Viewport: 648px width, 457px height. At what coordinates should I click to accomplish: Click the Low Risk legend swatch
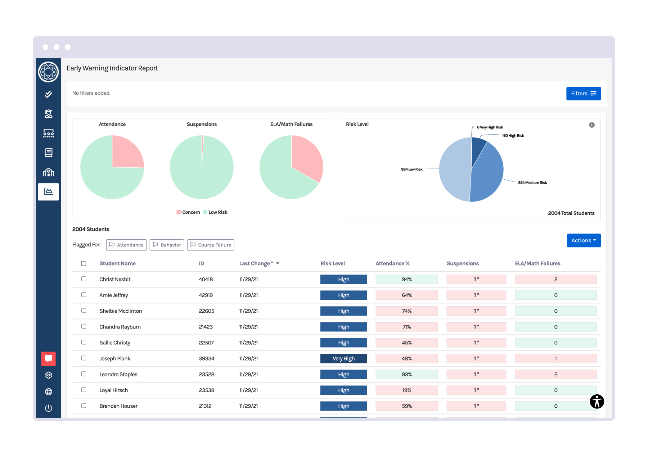click(x=205, y=212)
